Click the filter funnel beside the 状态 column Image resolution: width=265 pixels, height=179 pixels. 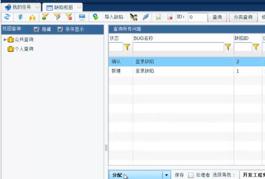coord(127,47)
